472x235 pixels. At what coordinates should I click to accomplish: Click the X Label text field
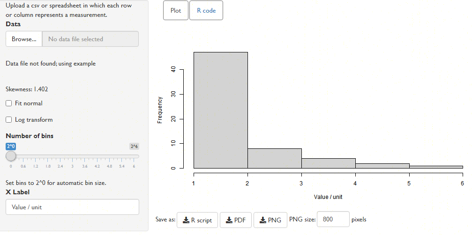pyautogui.click(x=72, y=207)
